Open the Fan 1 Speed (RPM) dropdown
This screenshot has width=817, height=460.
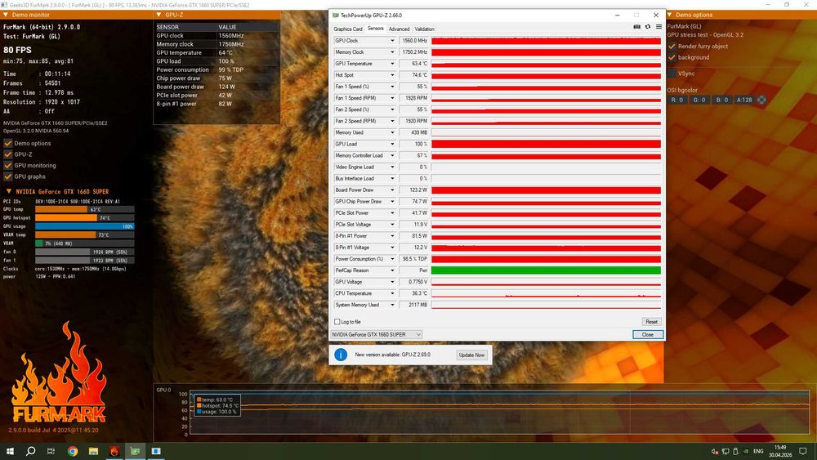pyautogui.click(x=392, y=98)
